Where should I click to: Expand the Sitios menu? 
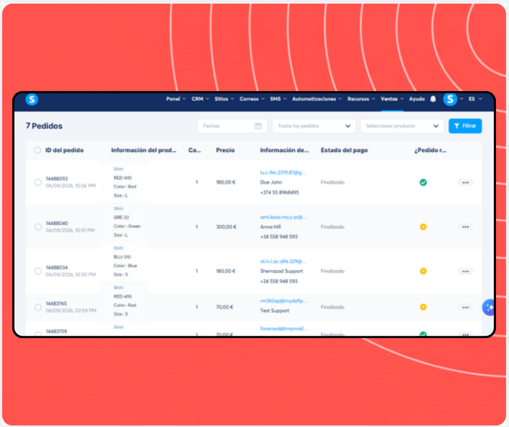tap(224, 99)
